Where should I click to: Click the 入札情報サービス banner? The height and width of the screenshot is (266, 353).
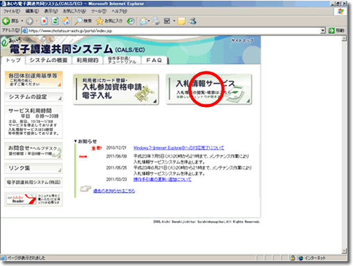(209, 90)
